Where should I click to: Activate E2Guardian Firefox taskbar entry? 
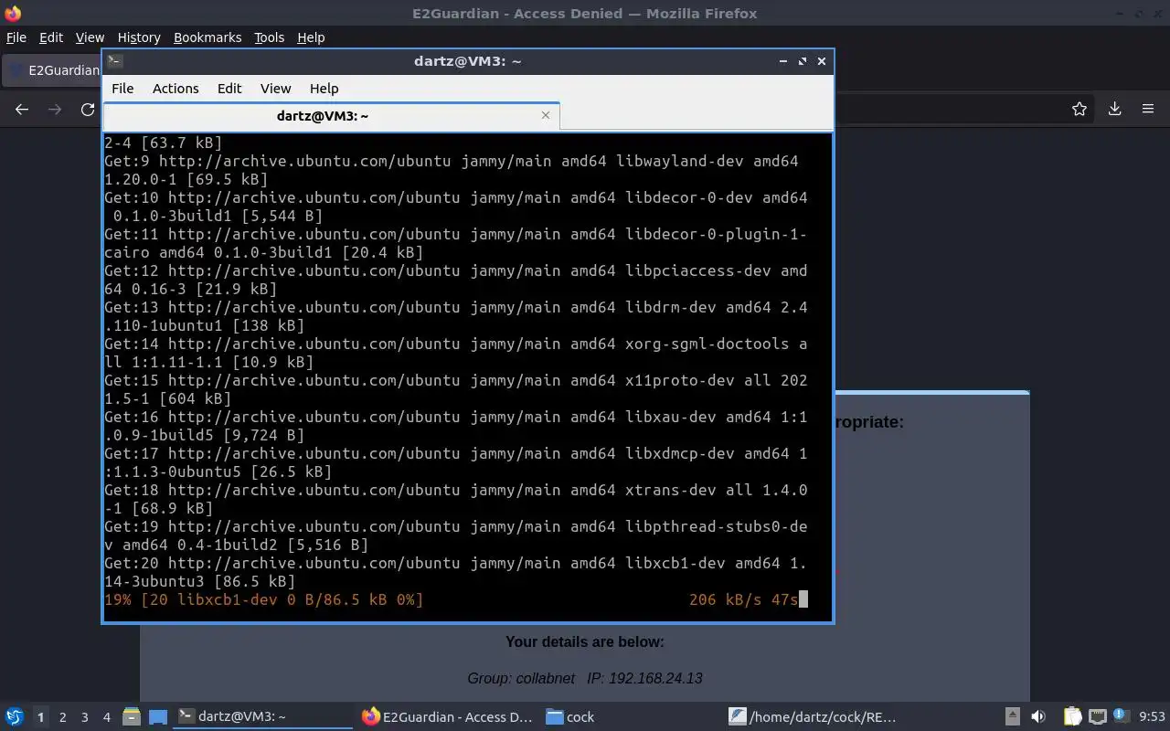pyautogui.click(x=447, y=717)
